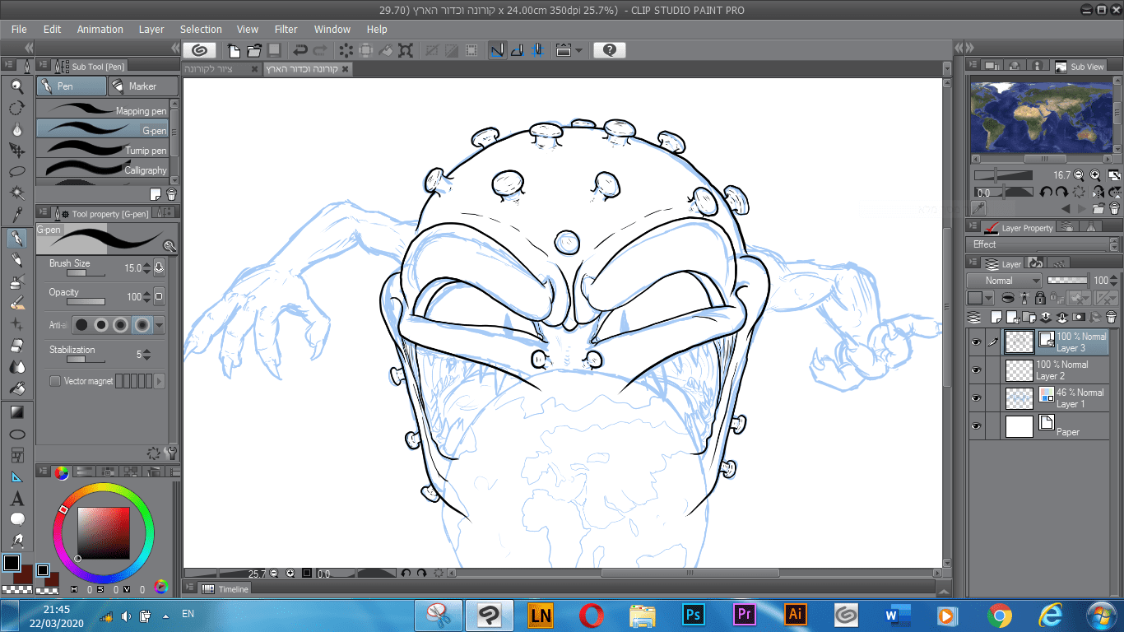Delete layer using layer panel trash icon
This screenshot has width=1124, height=632.
coord(1111,317)
